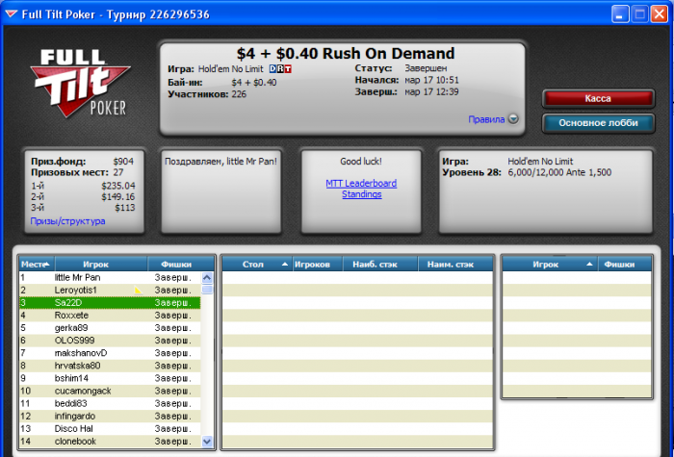Sort standings by the left Игрок column header
674x457 pixels.
(100, 265)
